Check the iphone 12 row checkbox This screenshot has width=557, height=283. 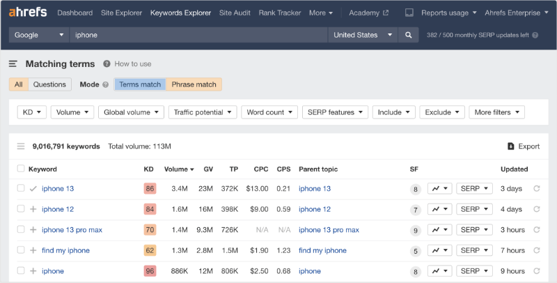(21, 208)
